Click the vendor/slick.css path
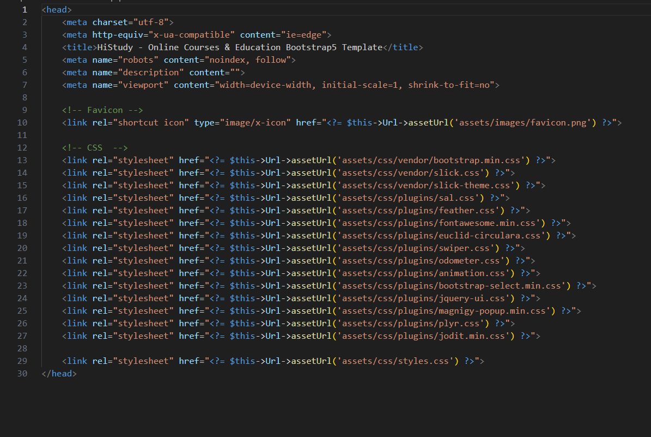Viewport: 651px width, 437px height. [411, 172]
